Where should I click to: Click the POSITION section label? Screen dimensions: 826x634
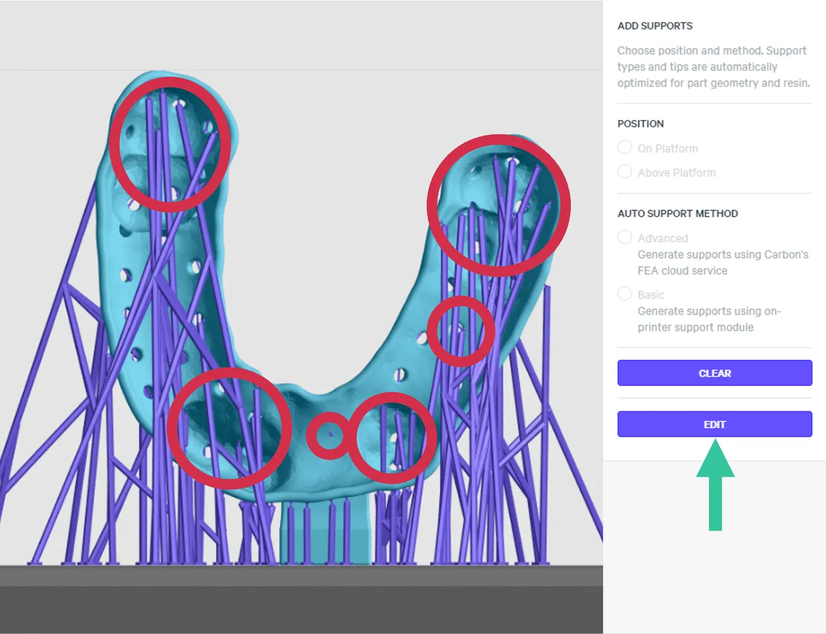tap(640, 124)
